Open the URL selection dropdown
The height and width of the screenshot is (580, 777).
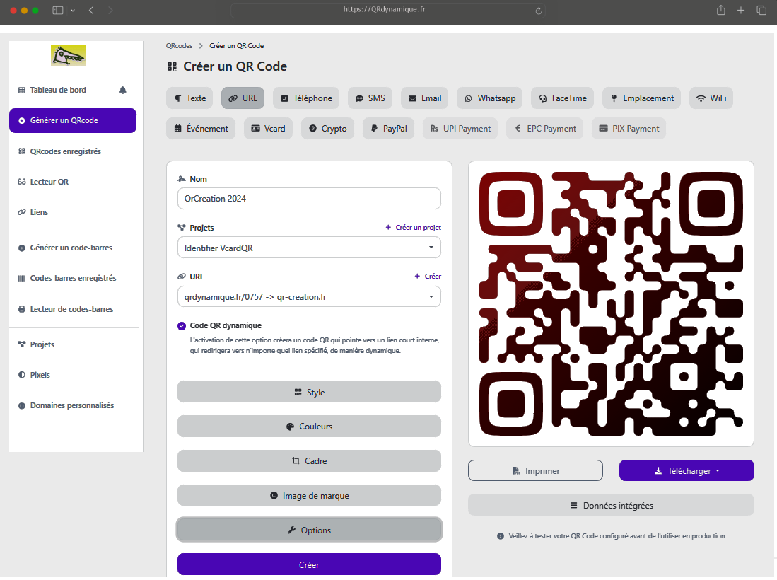coord(309,297)
